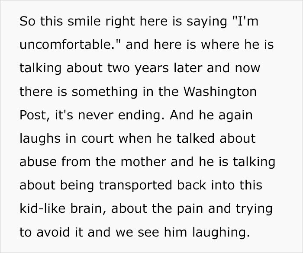Viewport: 303px width, 253px height.
Task: Click the word "Post,"
Action: pyautogui.click(x=33, y=115)
